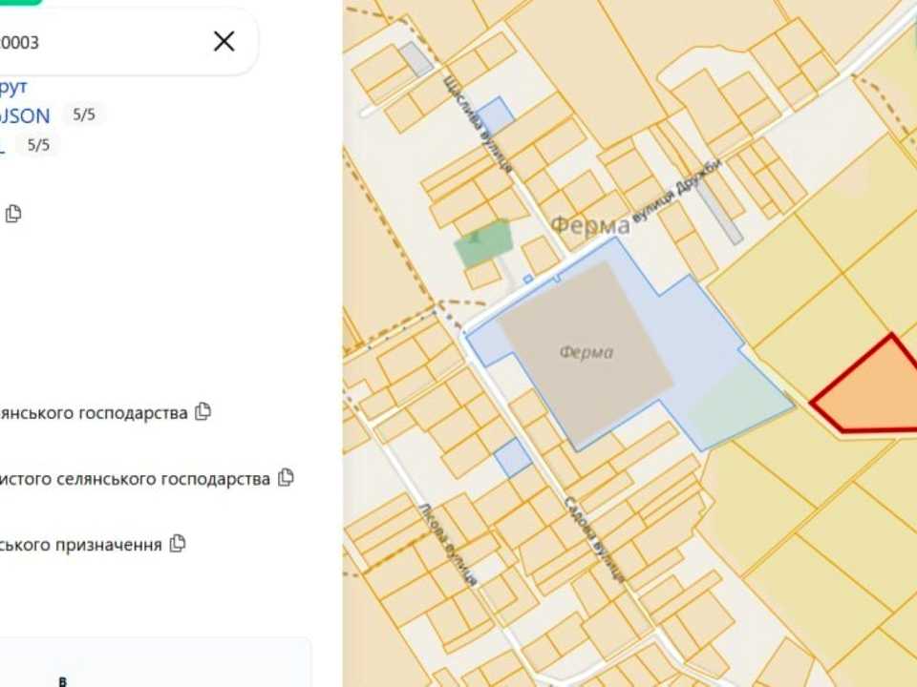Clear the search field with the X icon
The height and width of the screenshot is (687, 917).
click(x=224, y=41)
